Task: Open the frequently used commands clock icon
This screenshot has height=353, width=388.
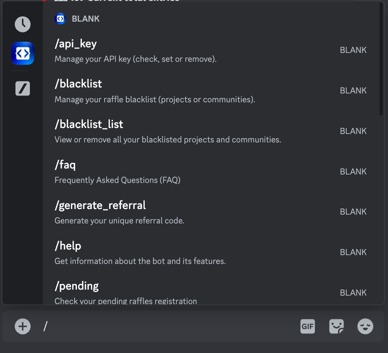Action: coord(22,24)
